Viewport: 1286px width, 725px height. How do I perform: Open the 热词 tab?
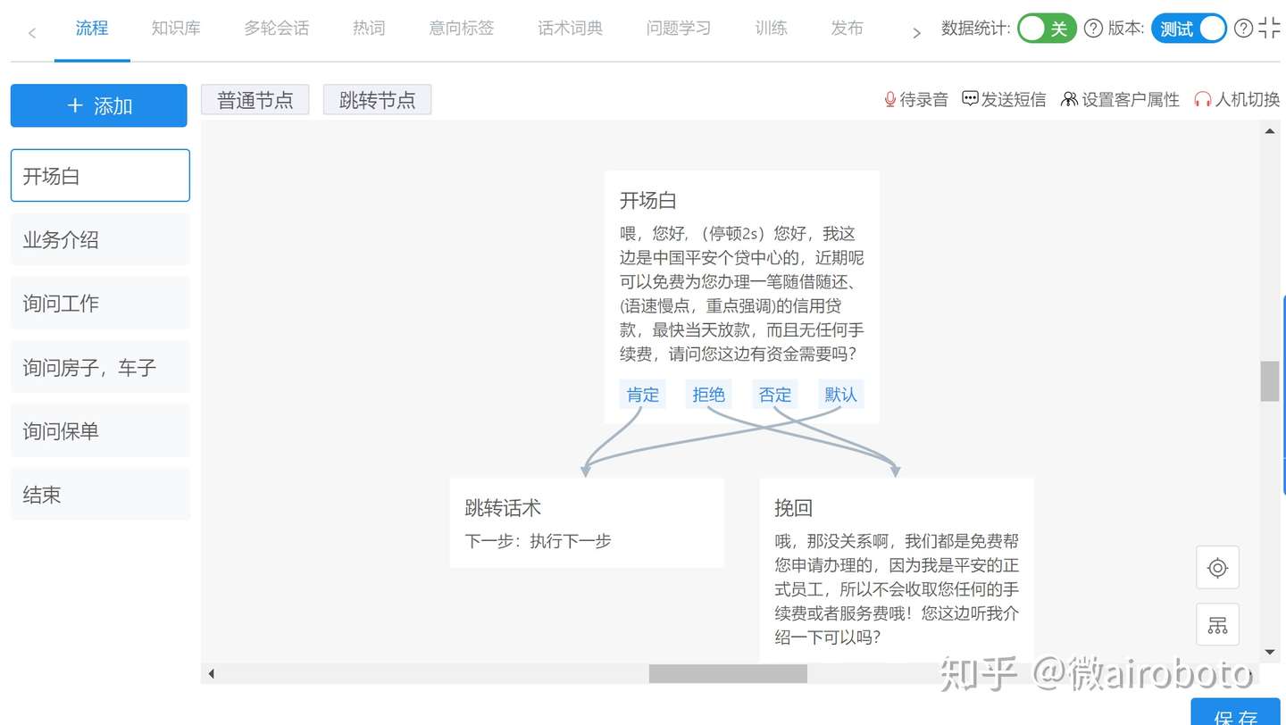pyautogui.click(x=369, y=29)
